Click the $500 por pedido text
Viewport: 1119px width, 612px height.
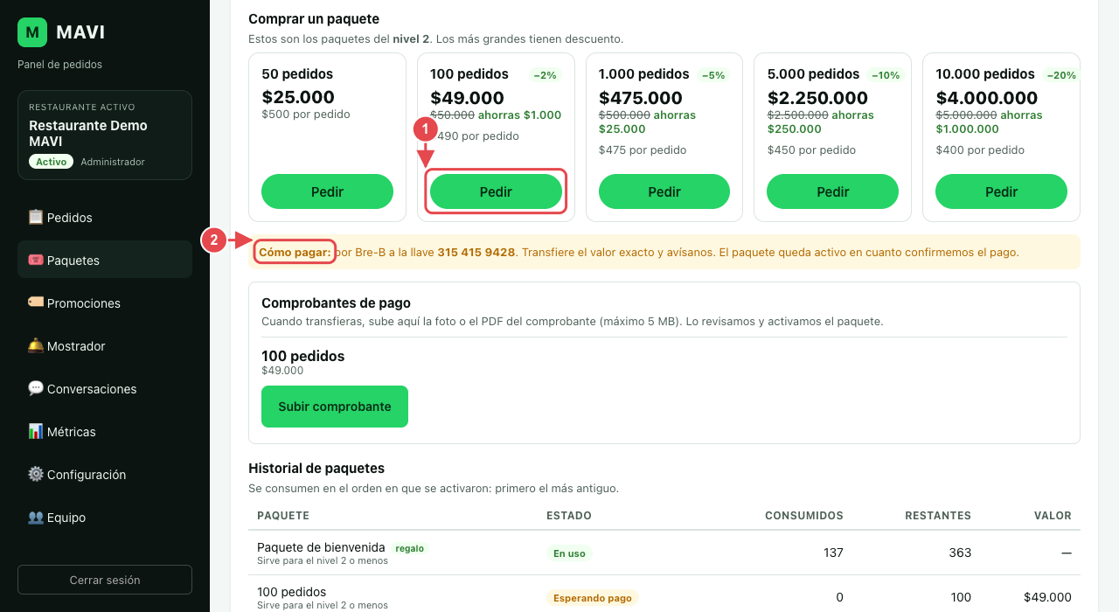coord(306,115)
